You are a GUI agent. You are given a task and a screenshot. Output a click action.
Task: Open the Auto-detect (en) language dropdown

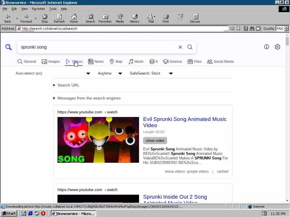53,73
